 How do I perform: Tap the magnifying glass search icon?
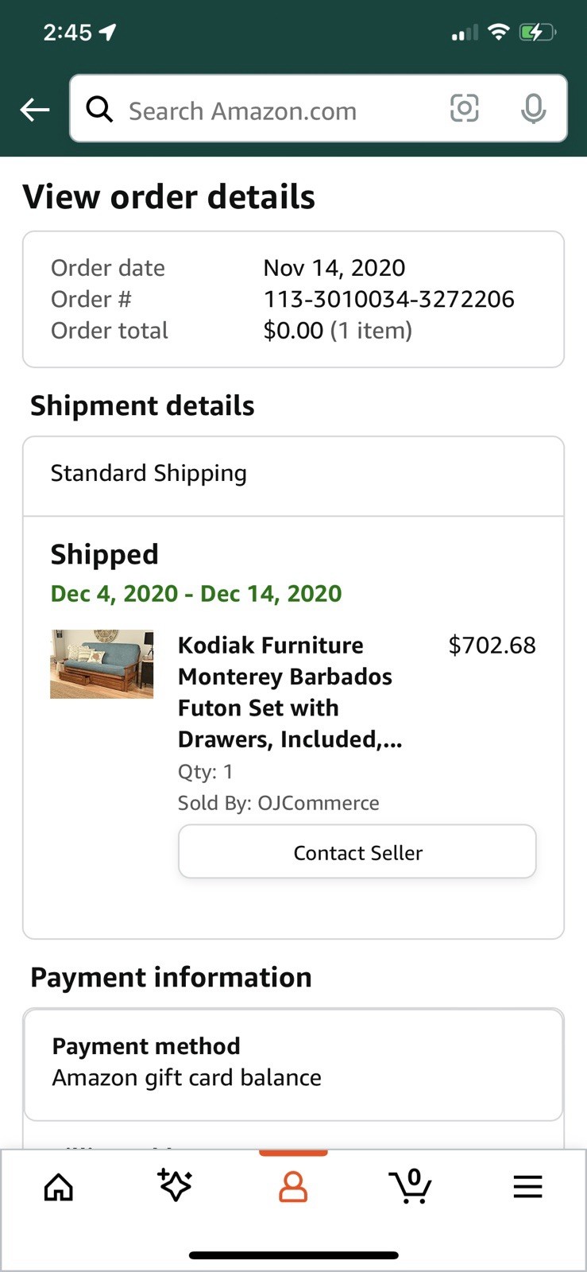tap(99, 109)
